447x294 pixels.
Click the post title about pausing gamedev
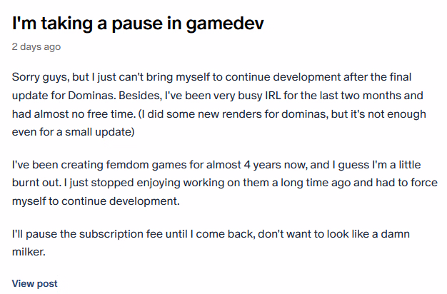tap(138, 24)
